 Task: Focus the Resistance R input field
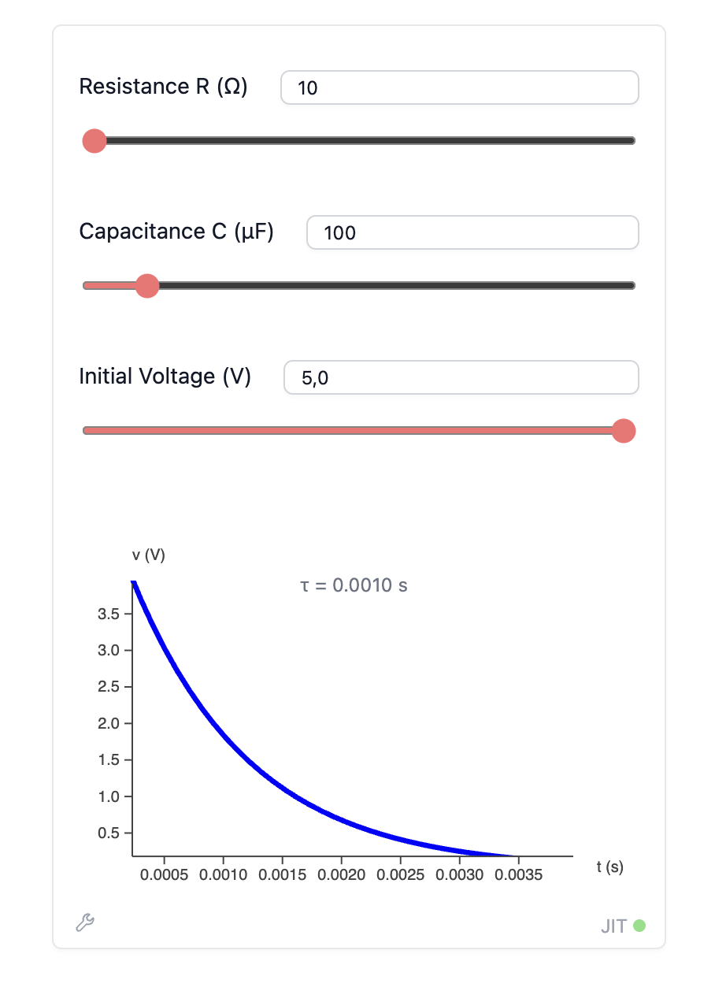click(x=460, y=87)
